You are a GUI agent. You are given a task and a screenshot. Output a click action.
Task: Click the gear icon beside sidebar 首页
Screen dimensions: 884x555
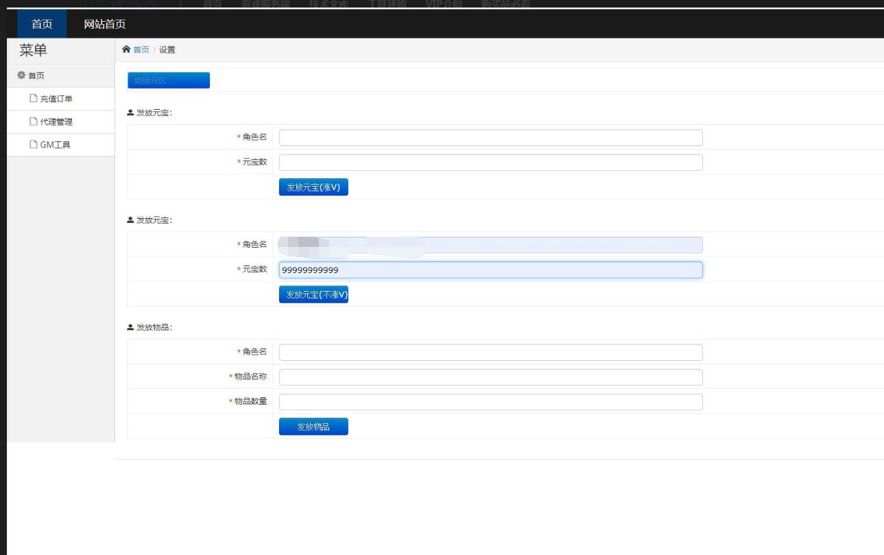(x=21, y=75)
